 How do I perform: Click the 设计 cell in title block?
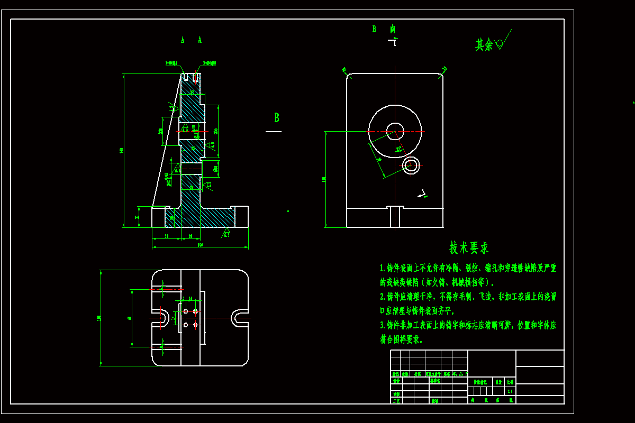(x=396, y=380)
